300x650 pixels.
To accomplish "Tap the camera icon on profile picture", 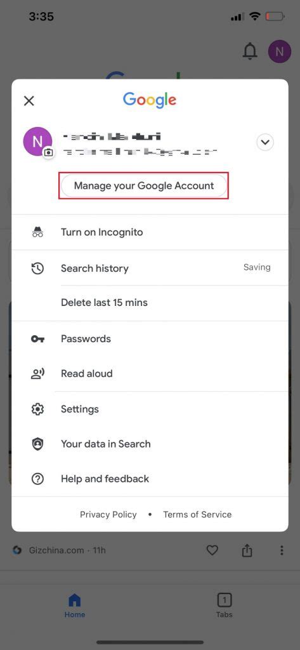I will pos(49,152).
